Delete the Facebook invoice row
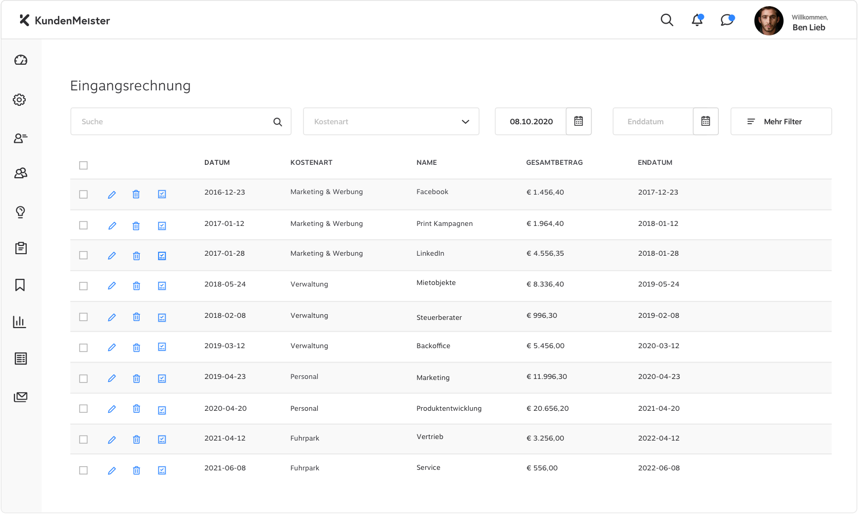Screen dimensions: 858x514 click(136, 194)
